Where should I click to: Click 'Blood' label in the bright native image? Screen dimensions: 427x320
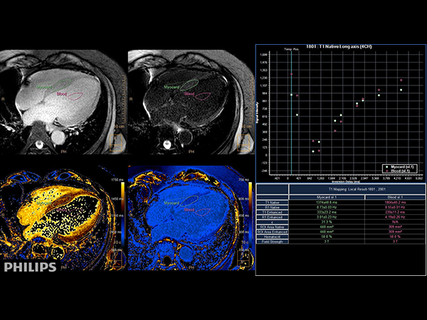click(62, 94)
